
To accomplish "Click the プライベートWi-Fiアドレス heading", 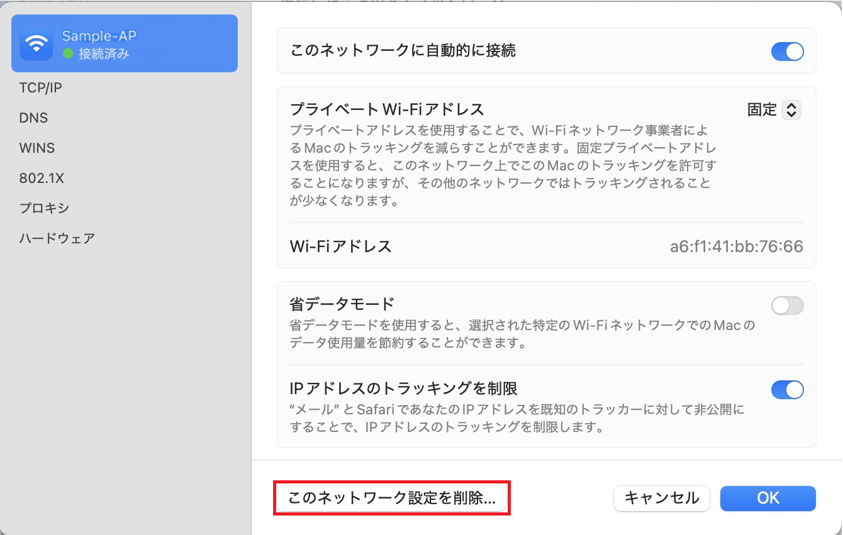I will pos(387,109).
